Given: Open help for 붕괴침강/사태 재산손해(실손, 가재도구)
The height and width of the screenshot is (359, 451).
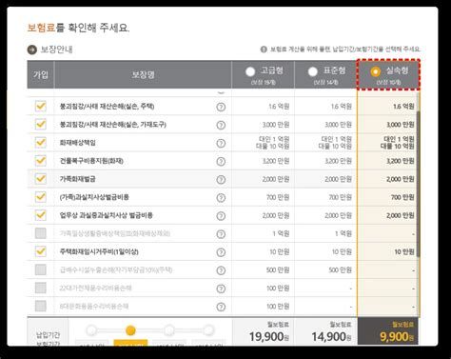Looking at the screenshot, I should (x=221, y=125).
